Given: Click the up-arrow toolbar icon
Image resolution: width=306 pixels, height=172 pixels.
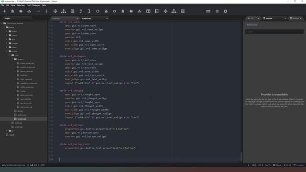Looking at the screenshot, I should click(x=81, y=11).
